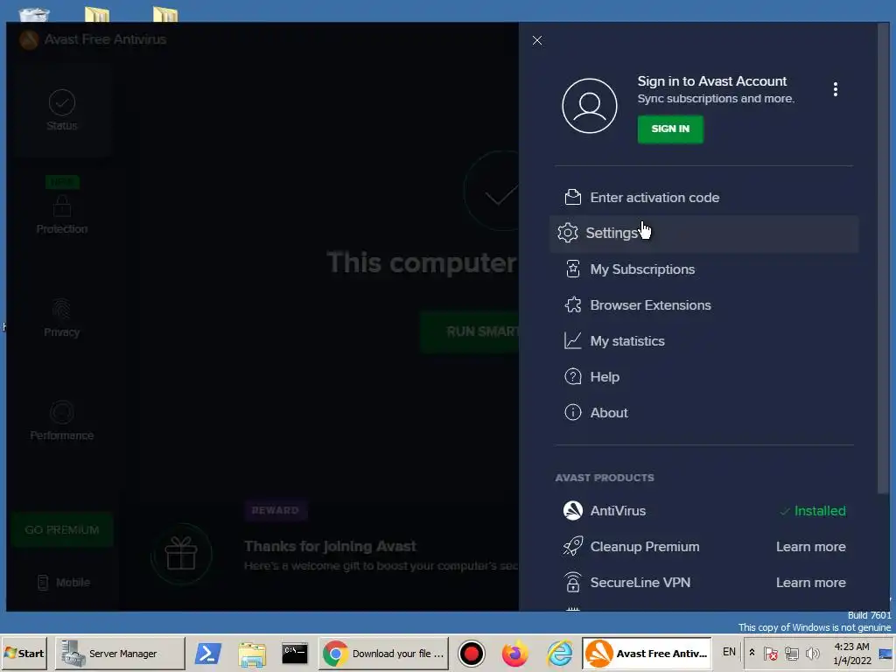This screenshot has width=896, height=672.
Task: Launch PowerShell from the taskbar
Action: click(x=208, y=653)
